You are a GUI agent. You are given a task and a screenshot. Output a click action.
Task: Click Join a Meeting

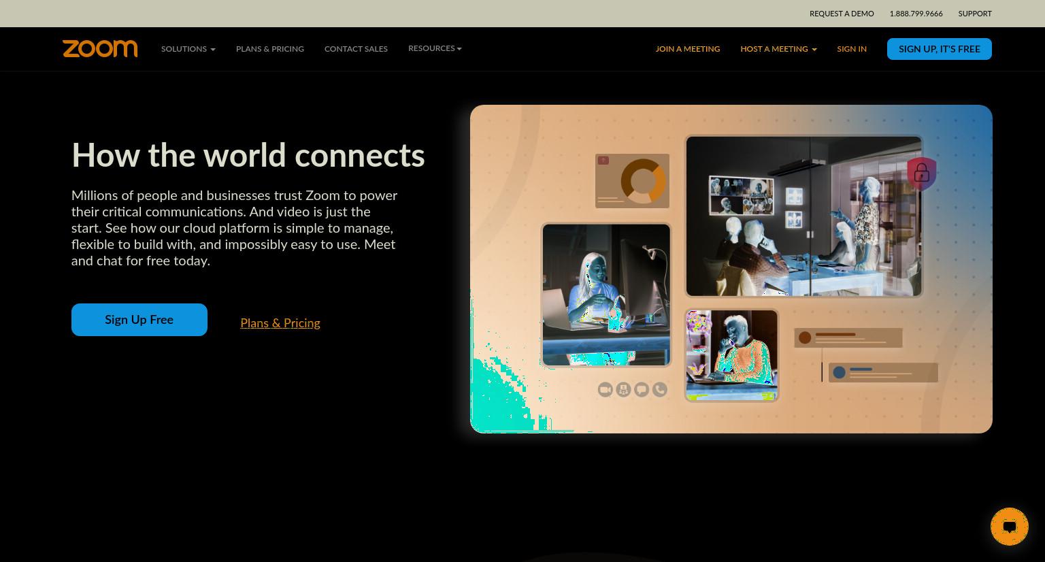[688, 49]
